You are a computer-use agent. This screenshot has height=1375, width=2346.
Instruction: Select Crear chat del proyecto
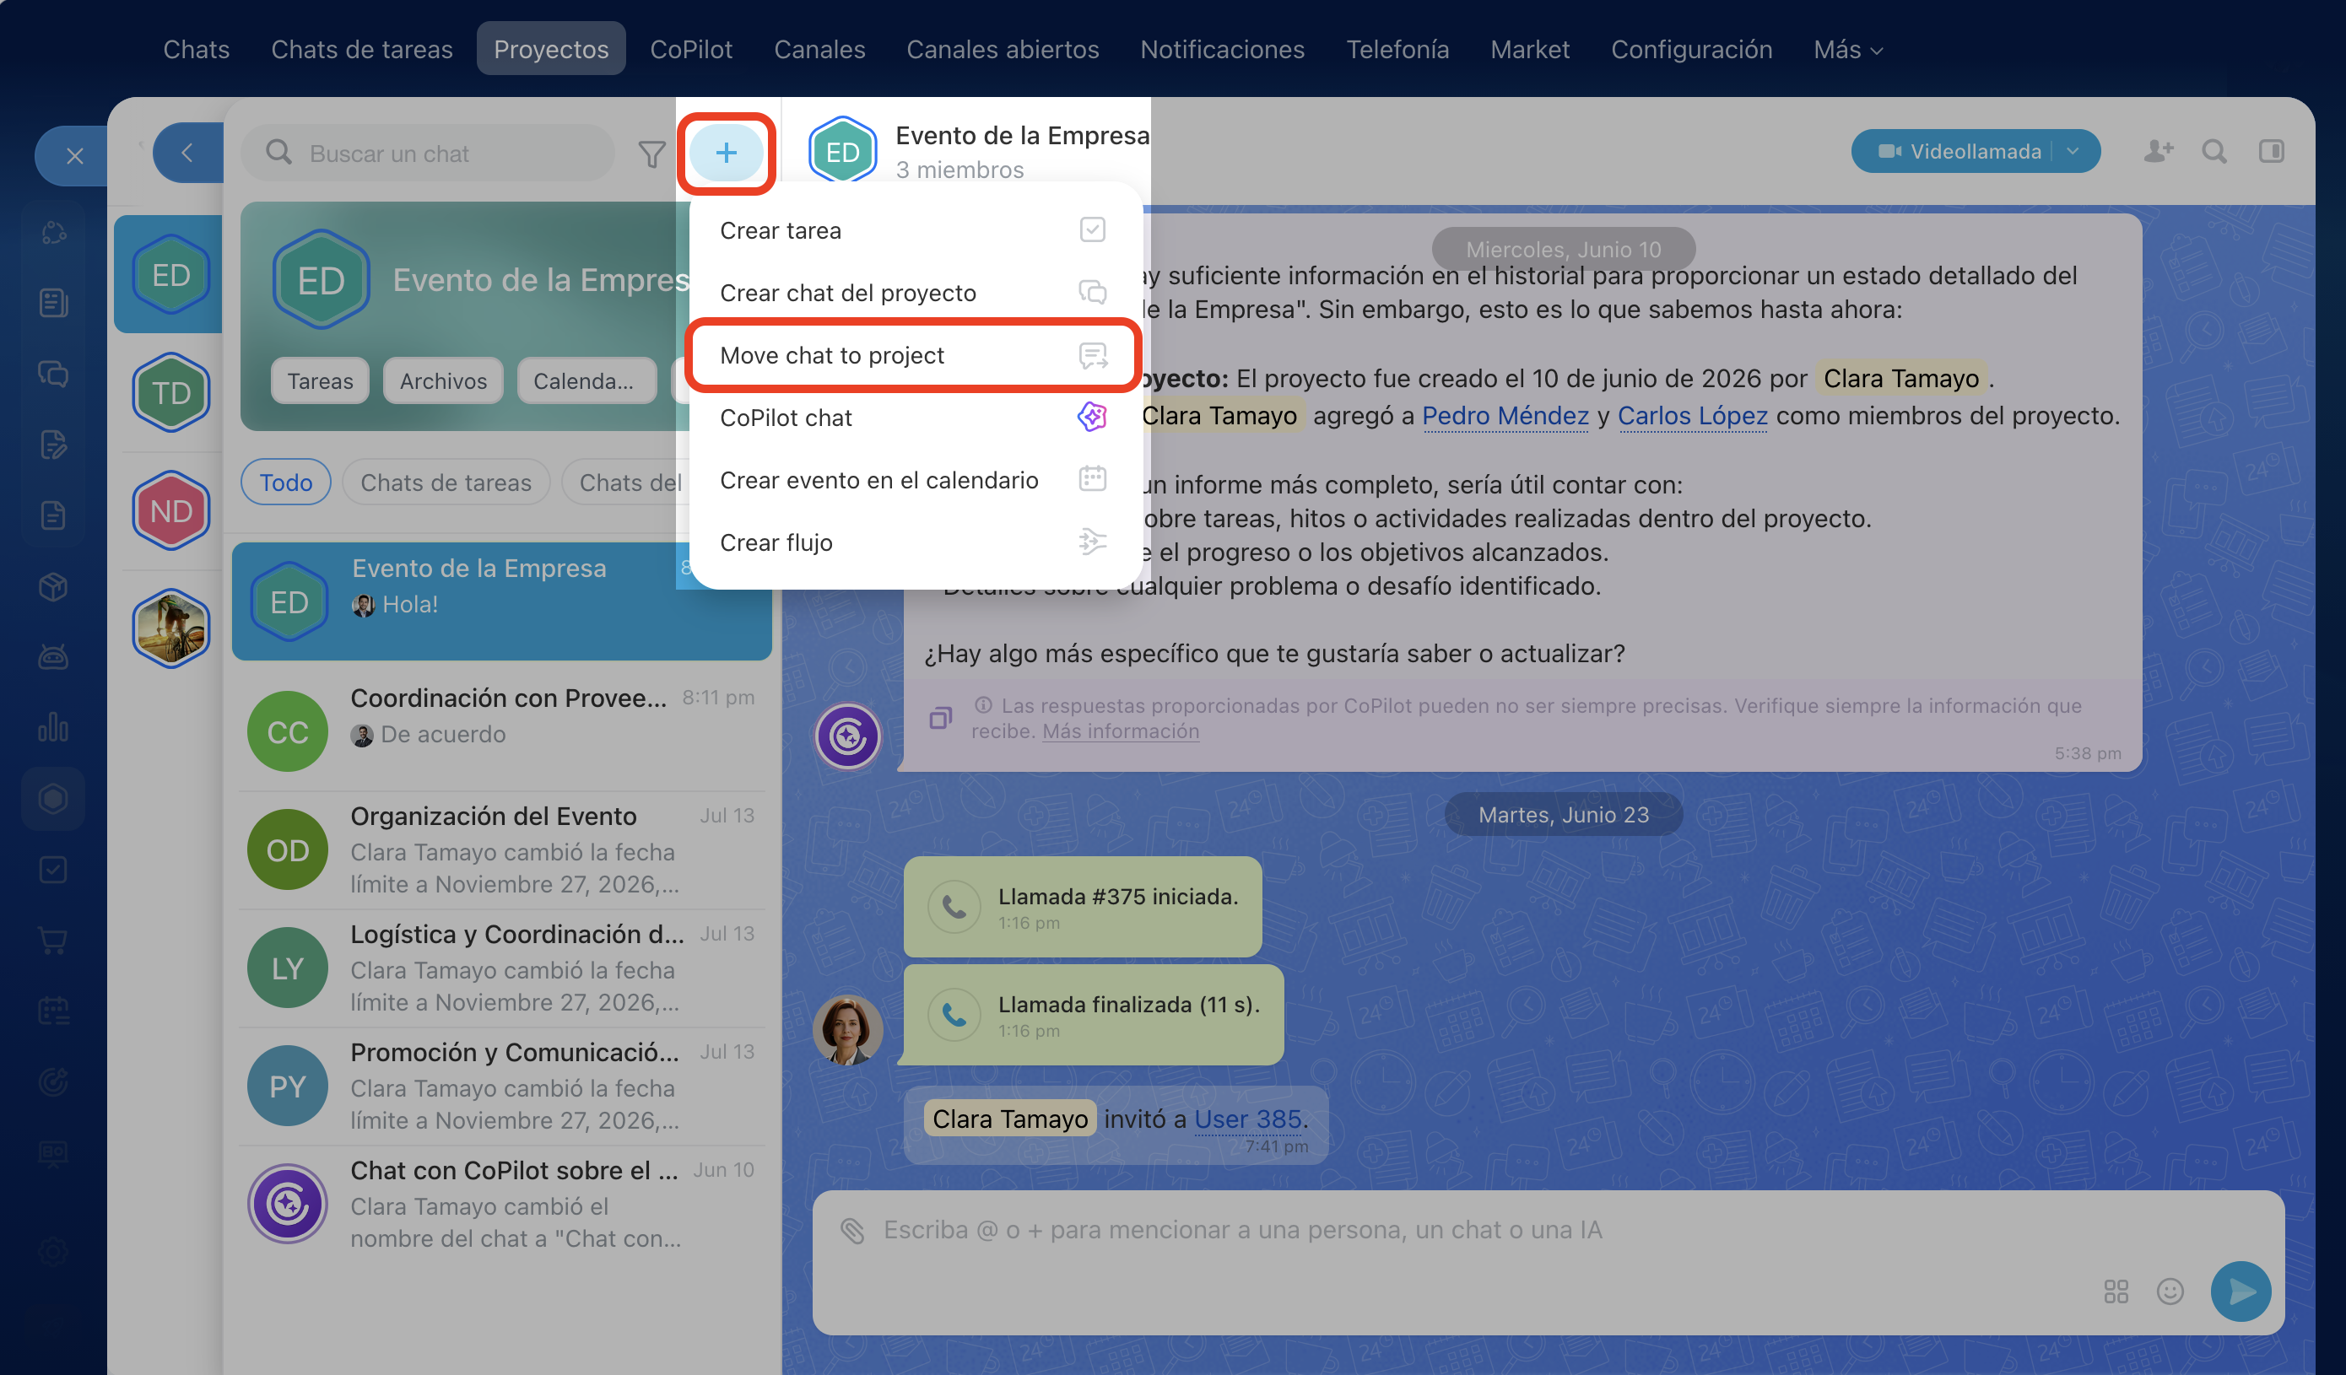(914, 292)
